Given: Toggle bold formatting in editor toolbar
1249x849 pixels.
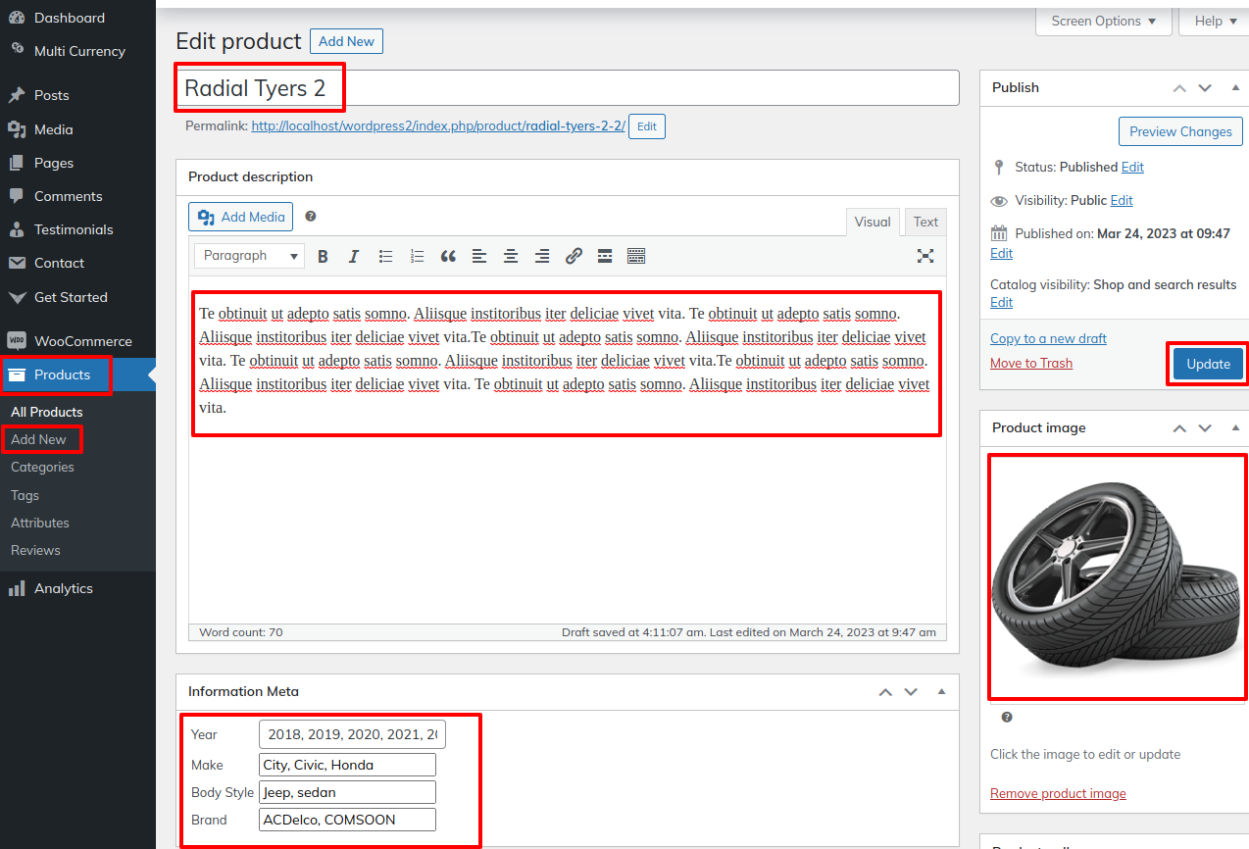Looking at the screenshot, I should tap(323, 257).
